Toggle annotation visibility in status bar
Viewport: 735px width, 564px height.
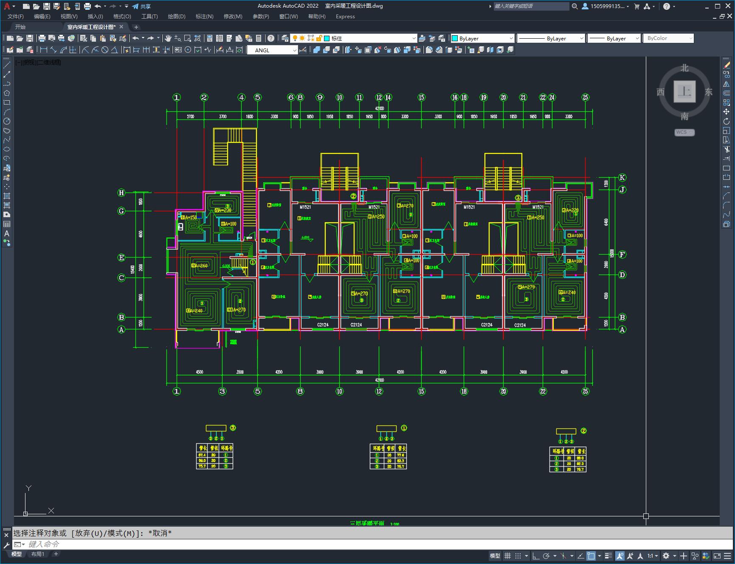[620, 555]
